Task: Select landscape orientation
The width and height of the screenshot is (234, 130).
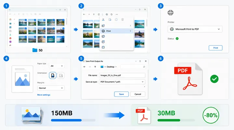Action: [x=61, y=75]
